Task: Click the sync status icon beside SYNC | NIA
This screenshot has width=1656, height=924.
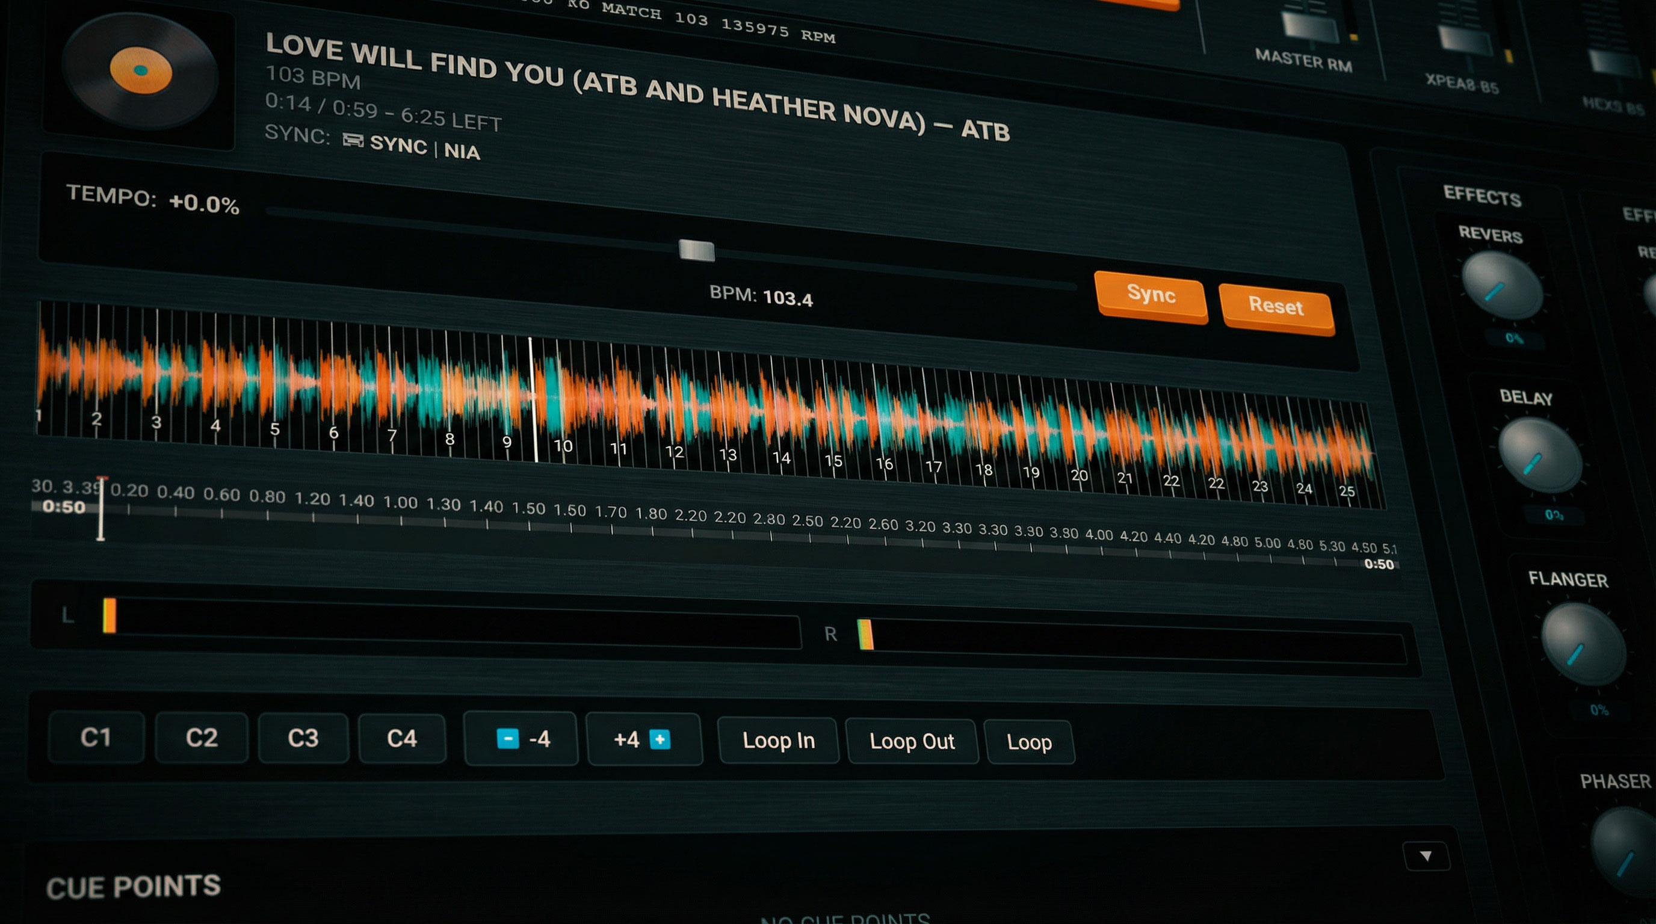Action: 352,140
